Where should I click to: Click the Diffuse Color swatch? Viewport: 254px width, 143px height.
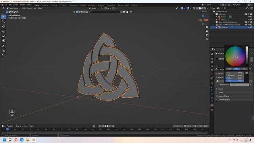click(x=239, y=85)
